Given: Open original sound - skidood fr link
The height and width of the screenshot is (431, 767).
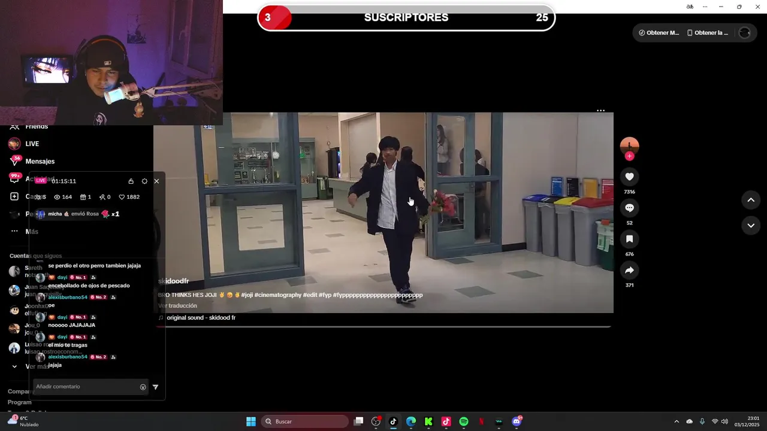Looking at the screenshot, I should [201, 318].
